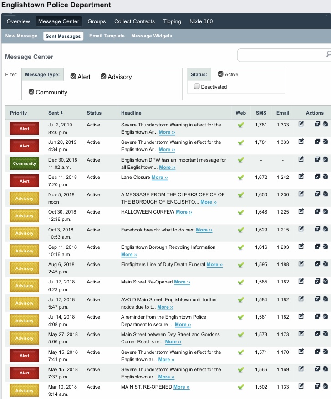Expand More on Englishtown Borough Recycling Information
Screen dimensions: 331x399
point(129,254)
